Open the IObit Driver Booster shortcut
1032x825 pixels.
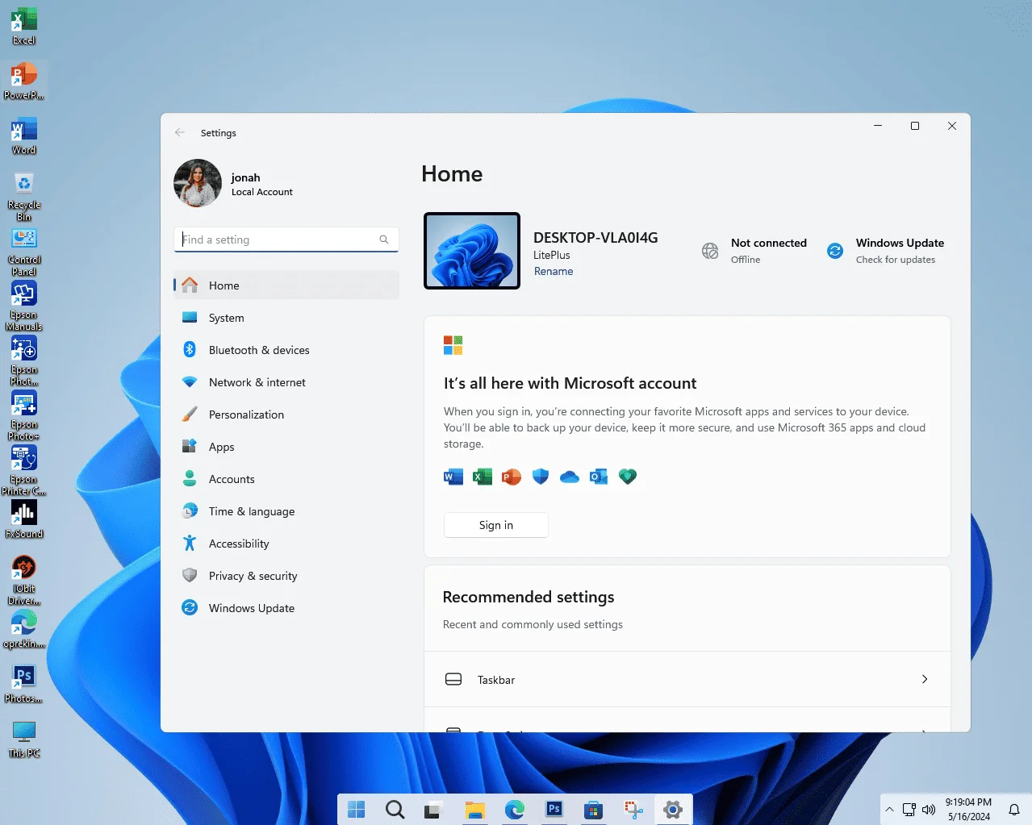tap(24, 580)
